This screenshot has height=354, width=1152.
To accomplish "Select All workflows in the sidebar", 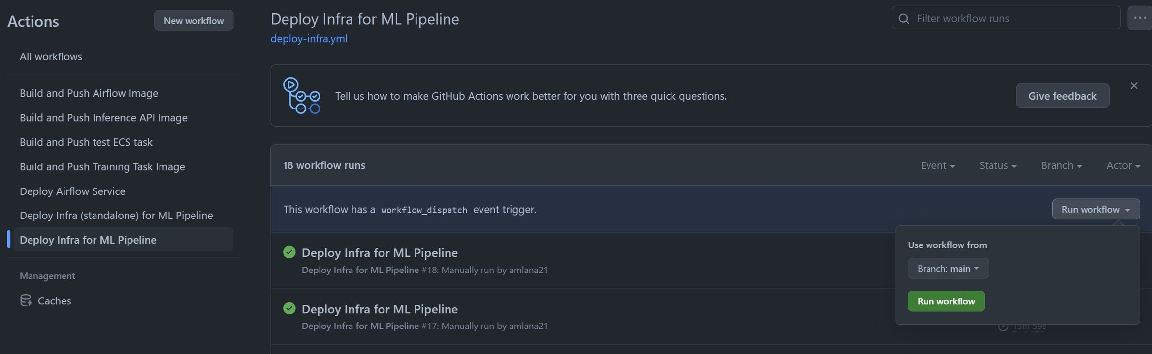I will (51, 56).
